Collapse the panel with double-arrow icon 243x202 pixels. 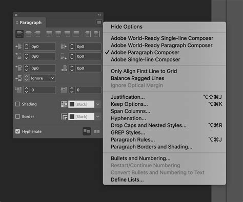[x=99, y=15]
